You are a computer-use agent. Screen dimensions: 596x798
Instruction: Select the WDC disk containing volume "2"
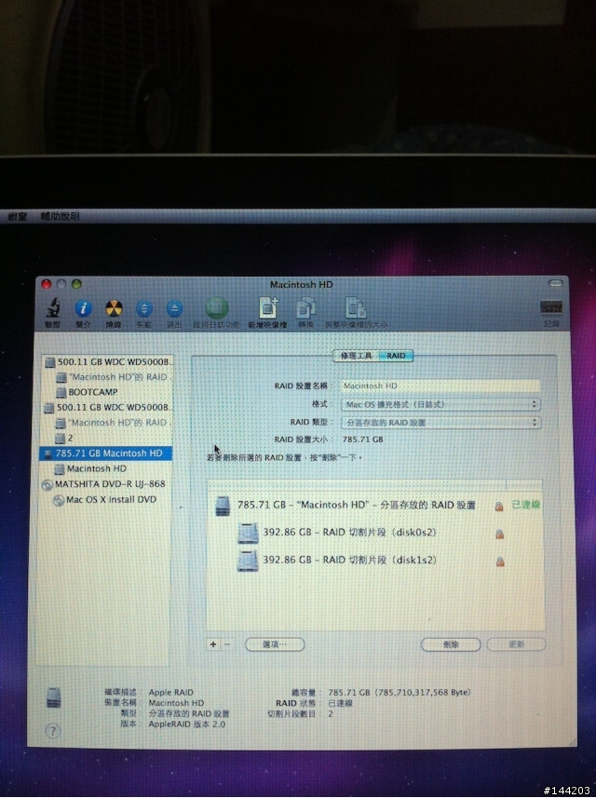click(x=108, y=408)
